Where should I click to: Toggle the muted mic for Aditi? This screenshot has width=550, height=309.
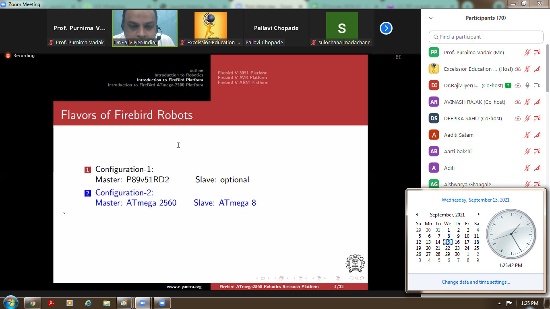[x=527, y=168]
